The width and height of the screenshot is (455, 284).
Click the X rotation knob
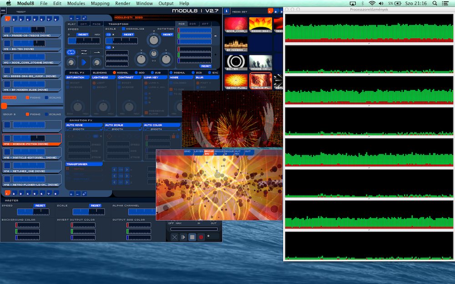142,59
